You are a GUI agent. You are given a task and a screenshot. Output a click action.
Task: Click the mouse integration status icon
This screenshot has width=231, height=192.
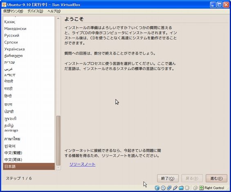coord(195,188)
